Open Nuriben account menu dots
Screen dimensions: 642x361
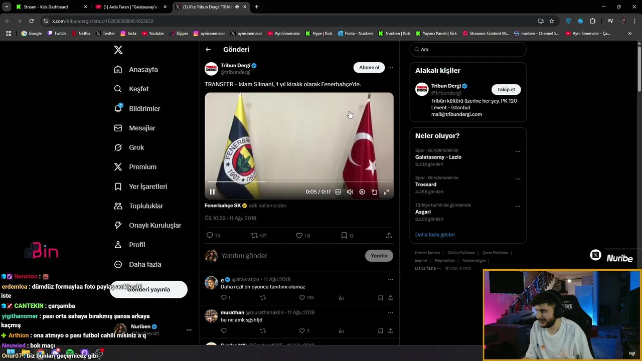[189, 330]
